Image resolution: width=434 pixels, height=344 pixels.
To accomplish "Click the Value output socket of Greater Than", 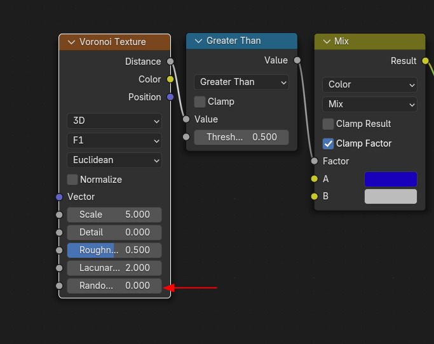I will [x=297, y=60].
